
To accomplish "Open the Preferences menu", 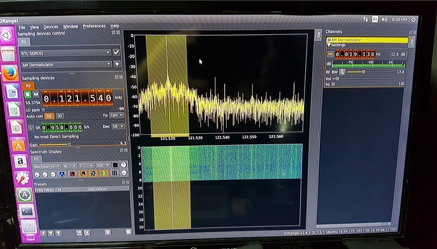I will pos(94,26).
